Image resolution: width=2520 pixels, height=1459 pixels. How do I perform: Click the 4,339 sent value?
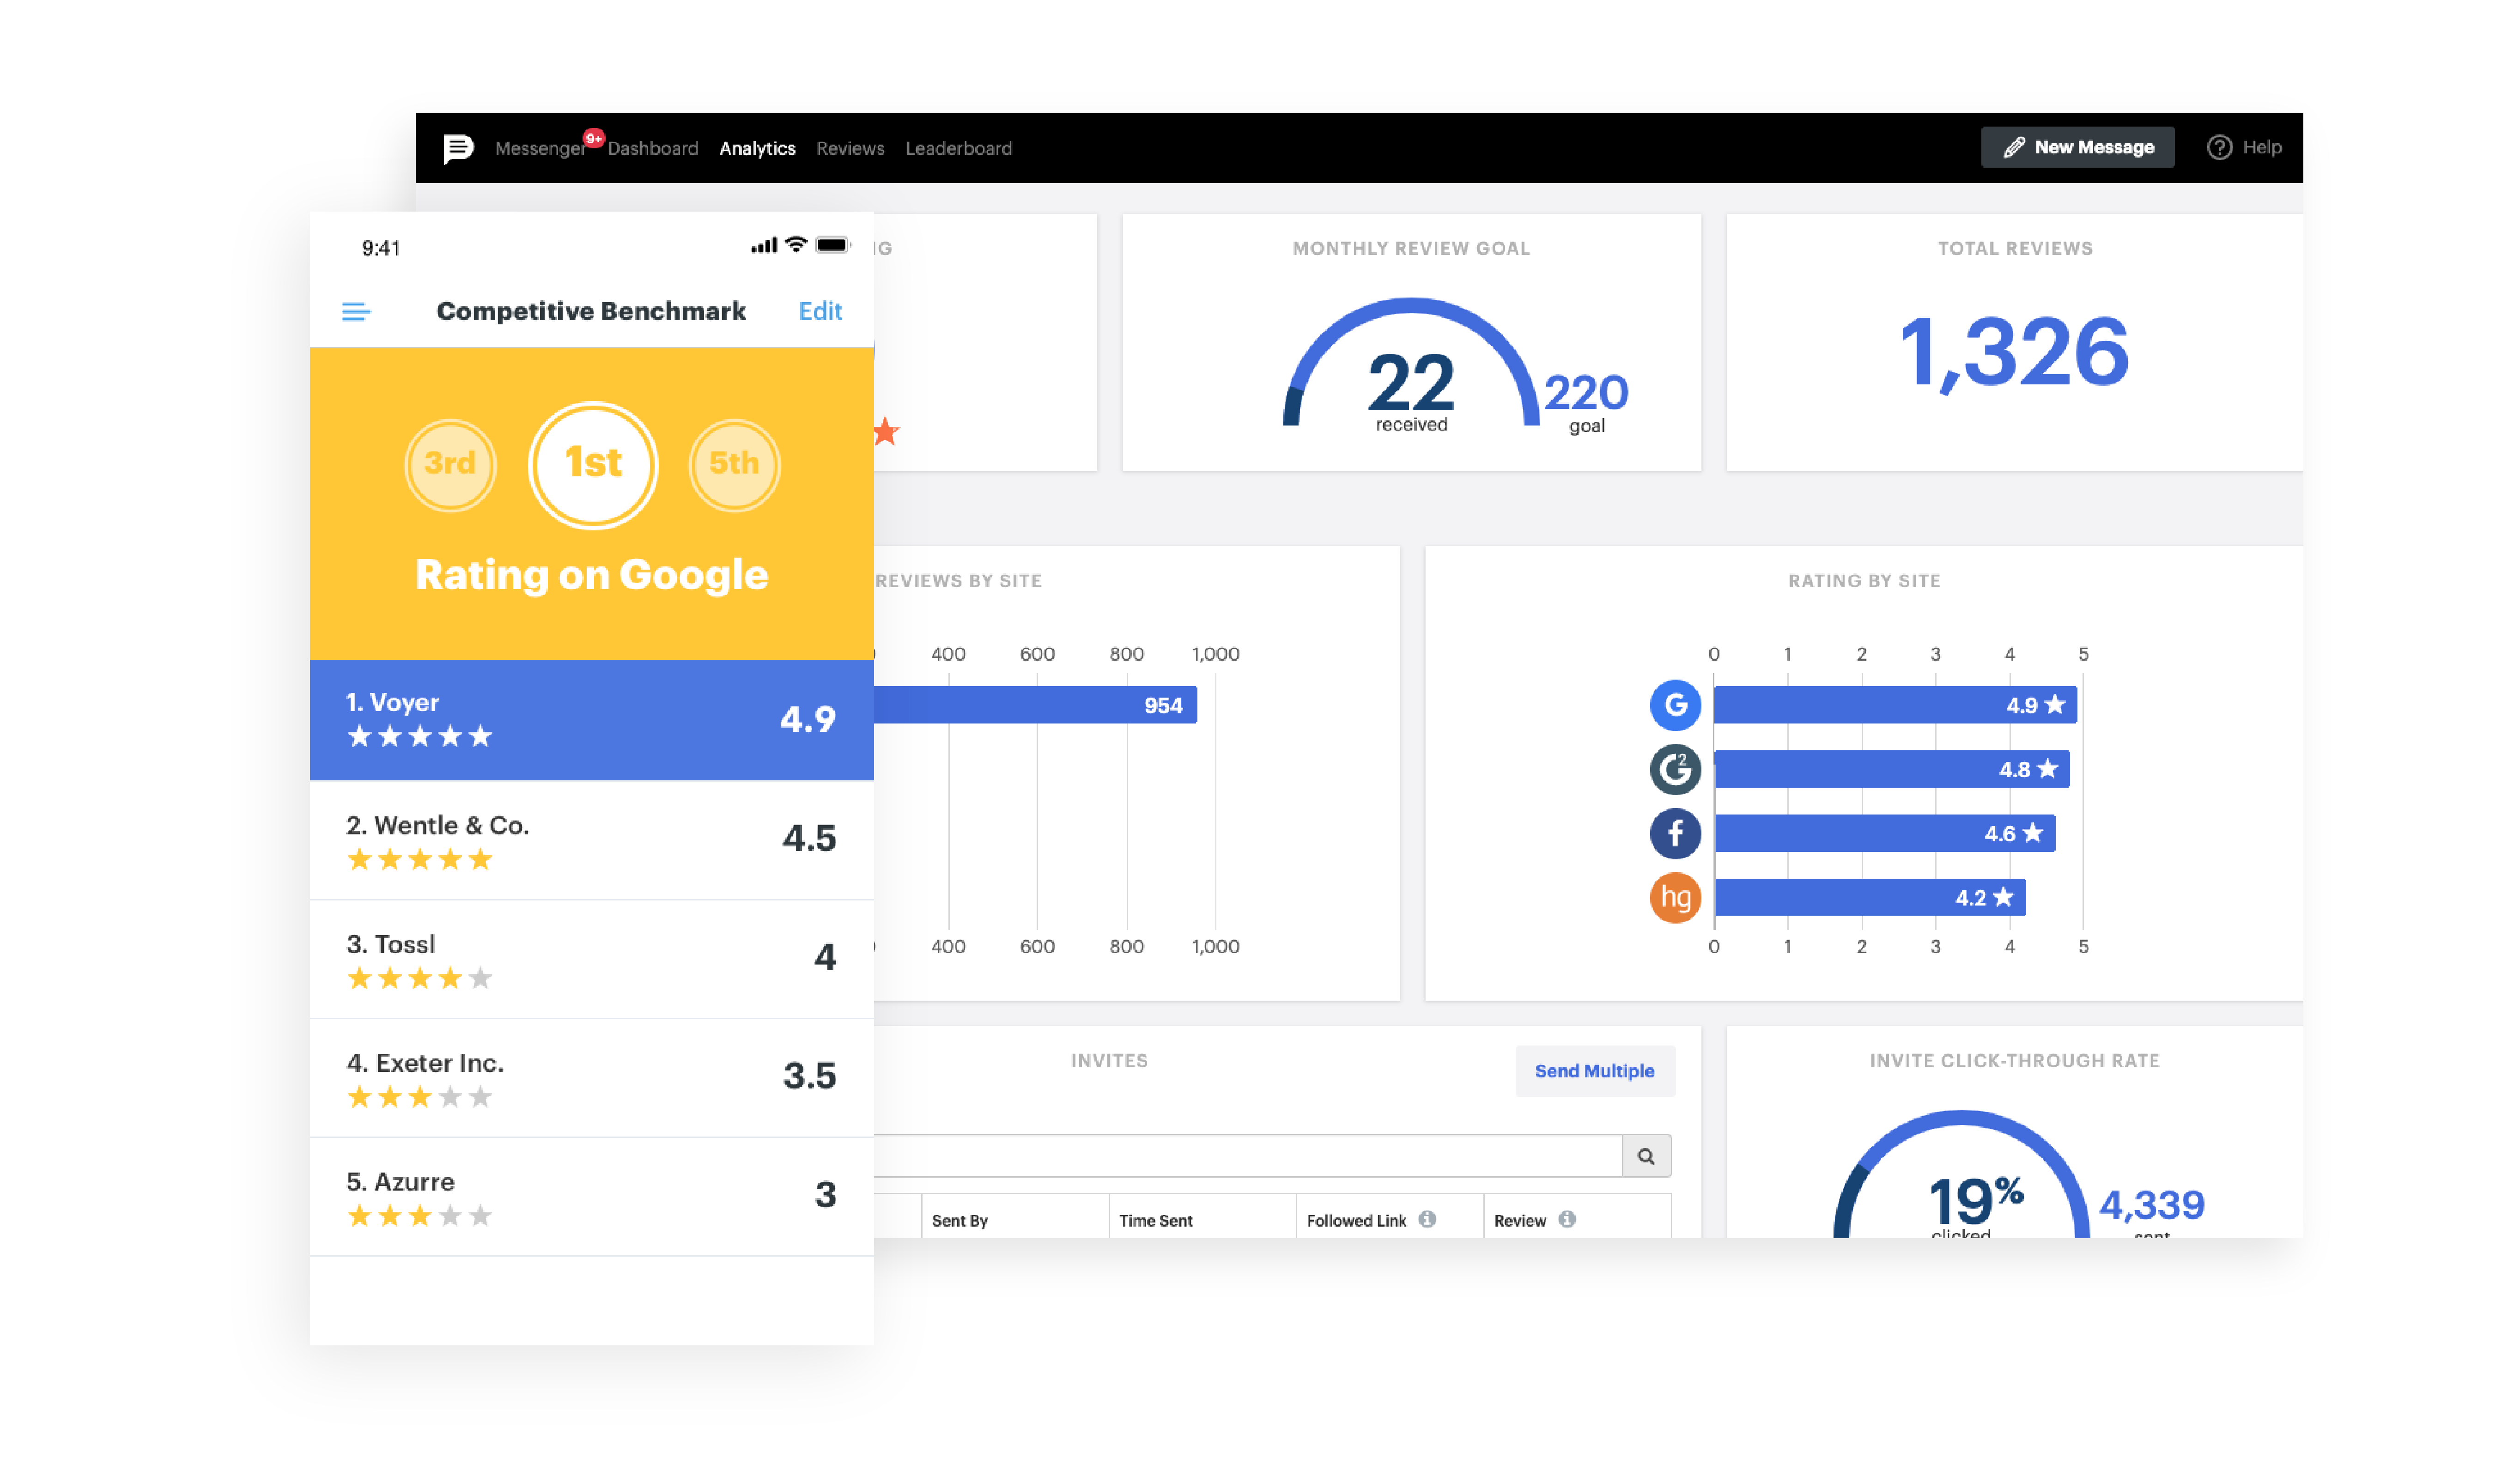click(x=2151, y=1204)
